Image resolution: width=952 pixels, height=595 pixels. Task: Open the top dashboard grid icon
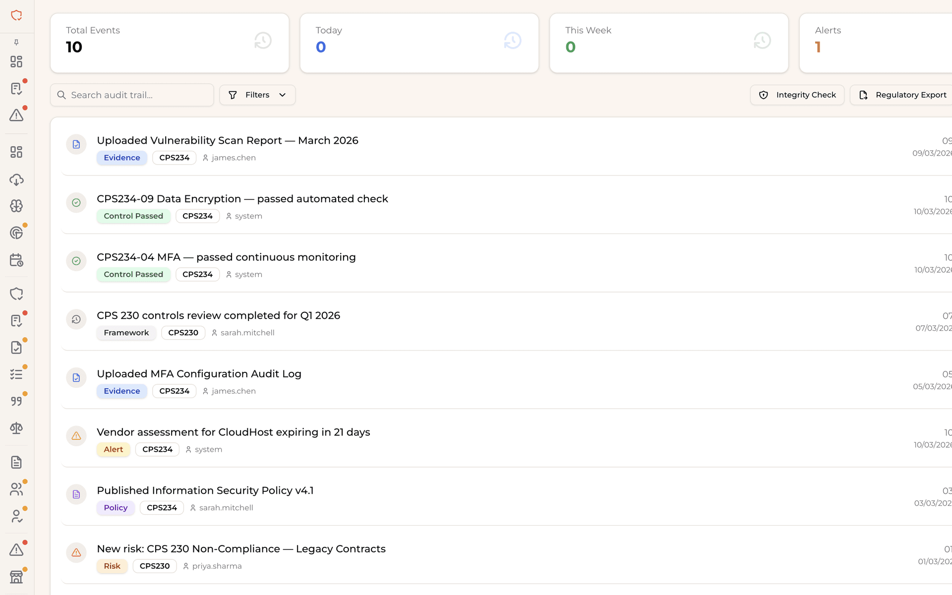[16, 61]
